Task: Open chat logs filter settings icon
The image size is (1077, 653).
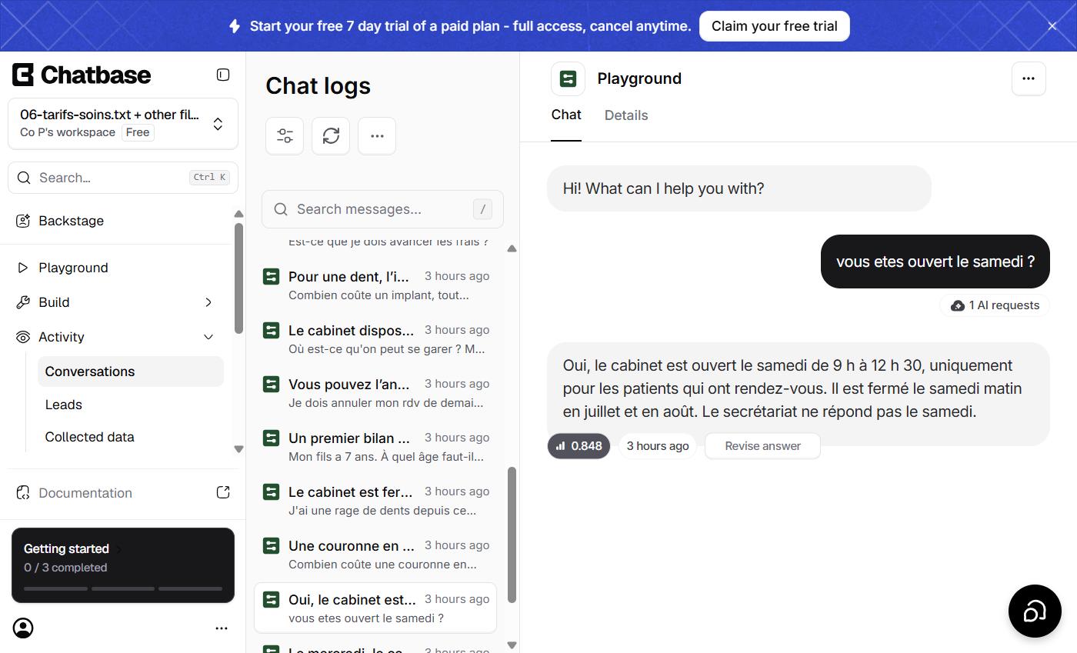Action: click(285, 136)
